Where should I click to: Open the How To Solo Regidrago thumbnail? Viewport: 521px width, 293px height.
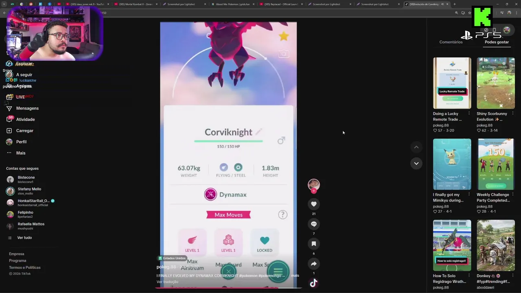[452, 245]
